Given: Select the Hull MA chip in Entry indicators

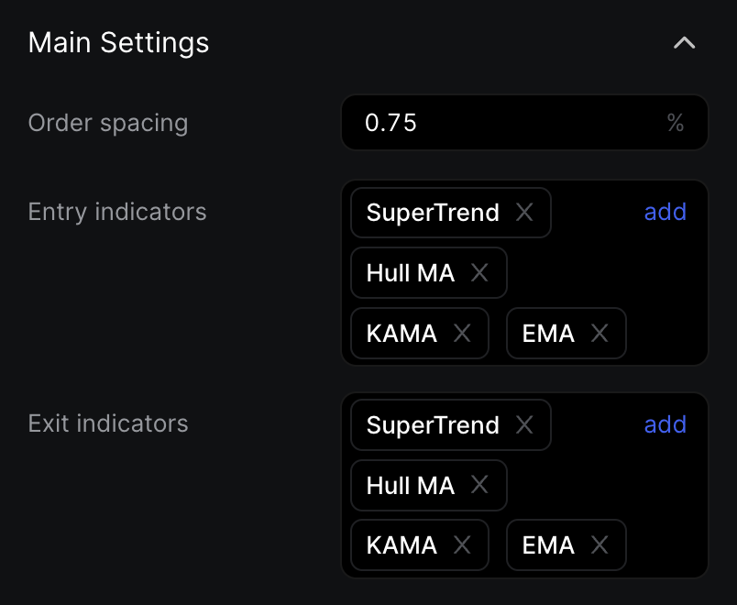Looking at the screenshot, I should click(x=410, y=273).
